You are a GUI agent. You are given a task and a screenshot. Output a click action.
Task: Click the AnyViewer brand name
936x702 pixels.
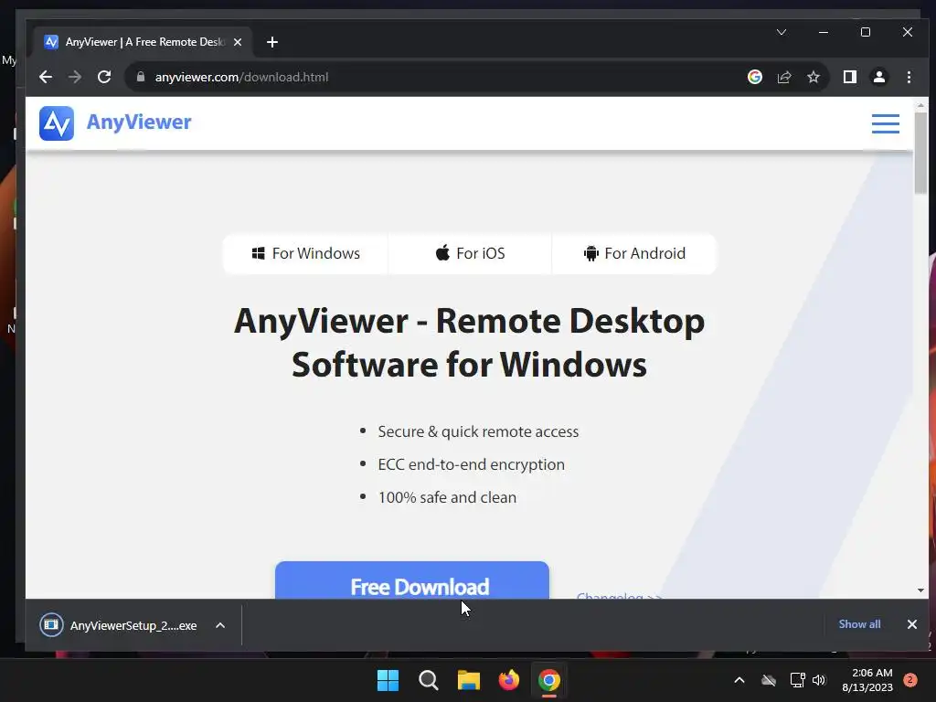139,122
